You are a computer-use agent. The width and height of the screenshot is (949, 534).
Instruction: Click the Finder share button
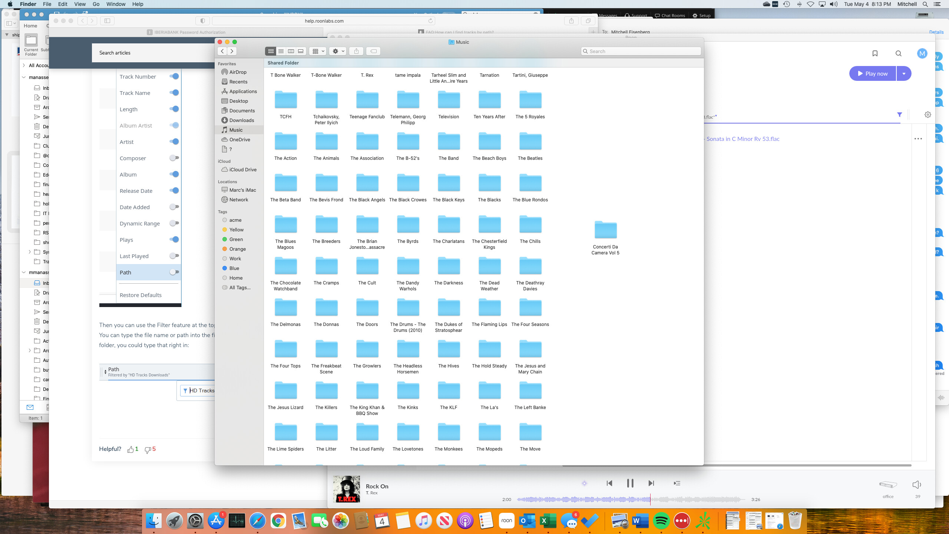356,51
